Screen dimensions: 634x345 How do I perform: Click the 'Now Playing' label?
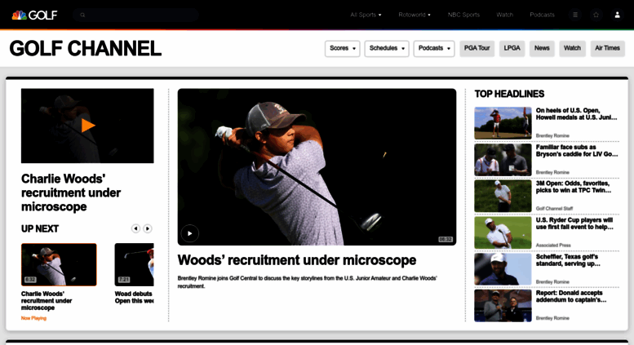33,318
